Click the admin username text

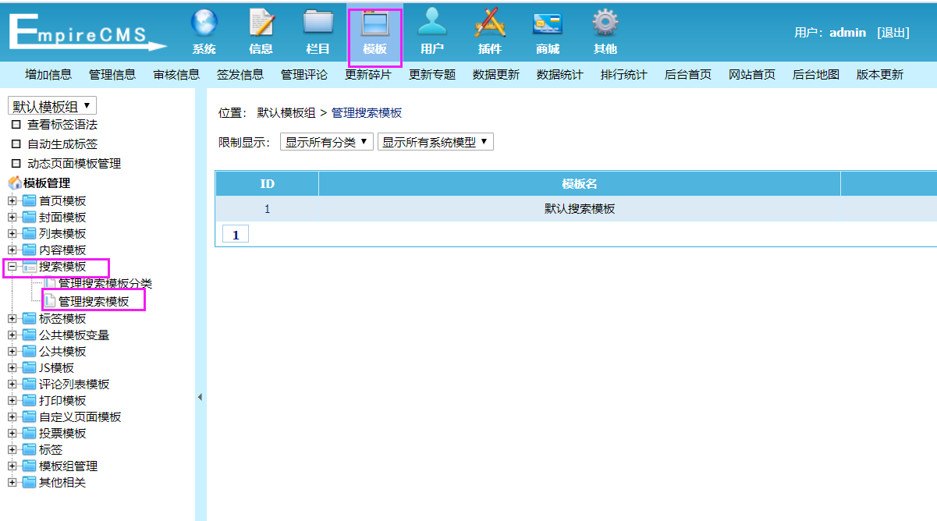click(848, 33)
